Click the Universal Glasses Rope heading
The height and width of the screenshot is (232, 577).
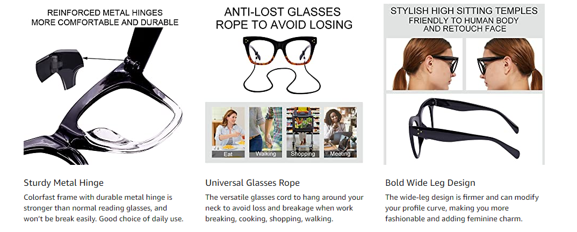coord(253,183)
